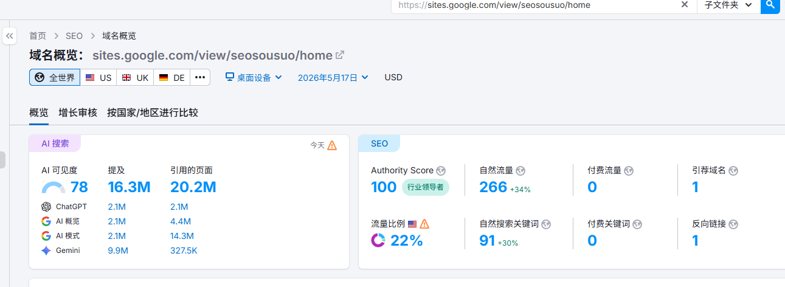This screenshot has height=287, width=785.
Task: Click the 行业领导者 badge
Action: coord(426,187)
